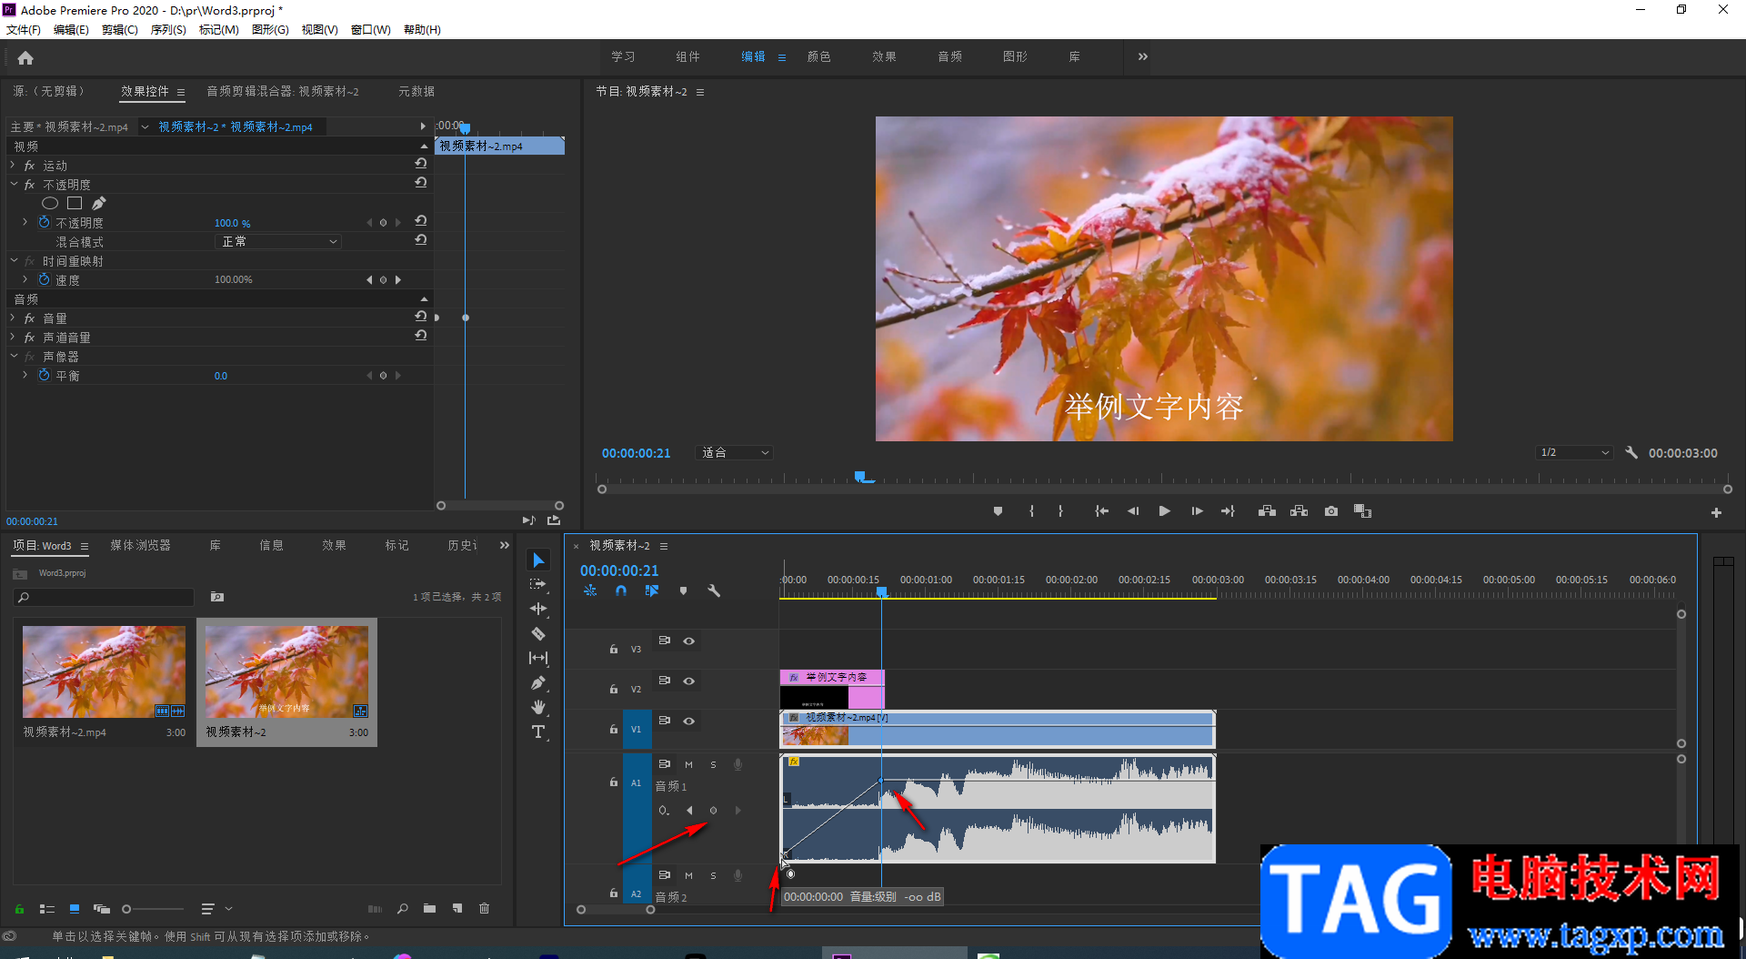Expand the 声道音量 effect

click(x=13, y=338)
